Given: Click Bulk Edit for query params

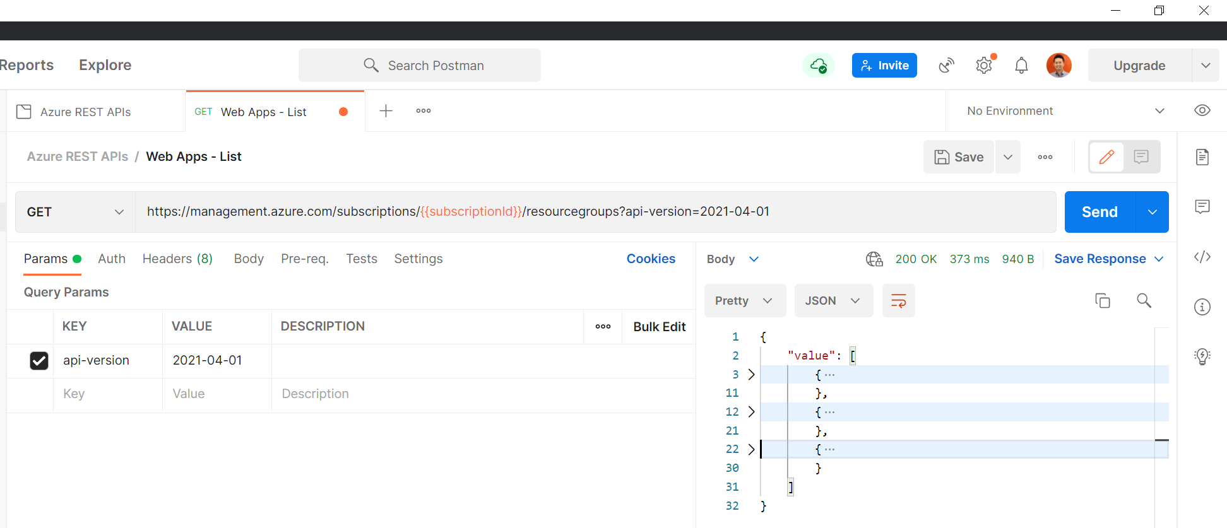Looking at the screenshot, I should point(659,327).
